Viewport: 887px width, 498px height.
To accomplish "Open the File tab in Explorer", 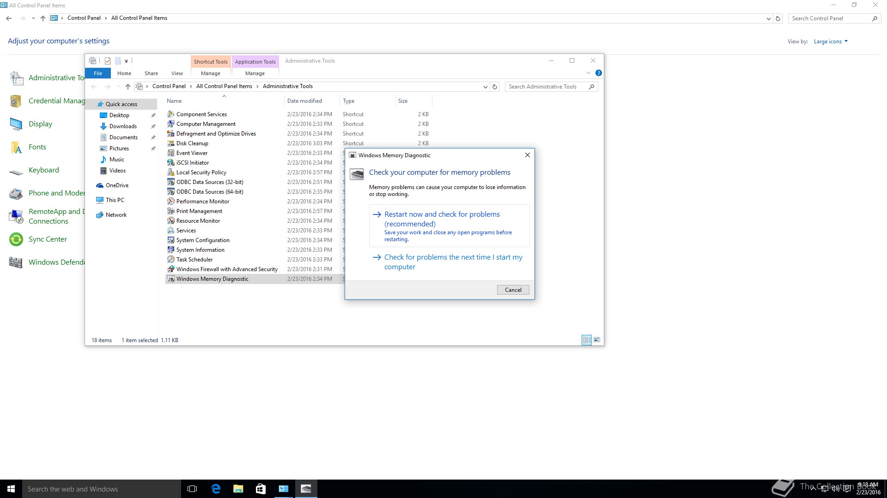I will (98, 73).
